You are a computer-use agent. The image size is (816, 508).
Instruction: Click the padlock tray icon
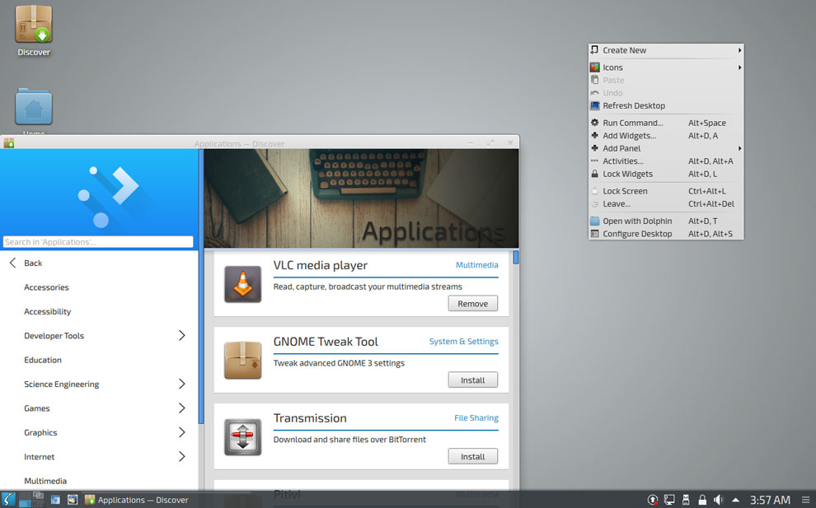[x=702, y=500]
